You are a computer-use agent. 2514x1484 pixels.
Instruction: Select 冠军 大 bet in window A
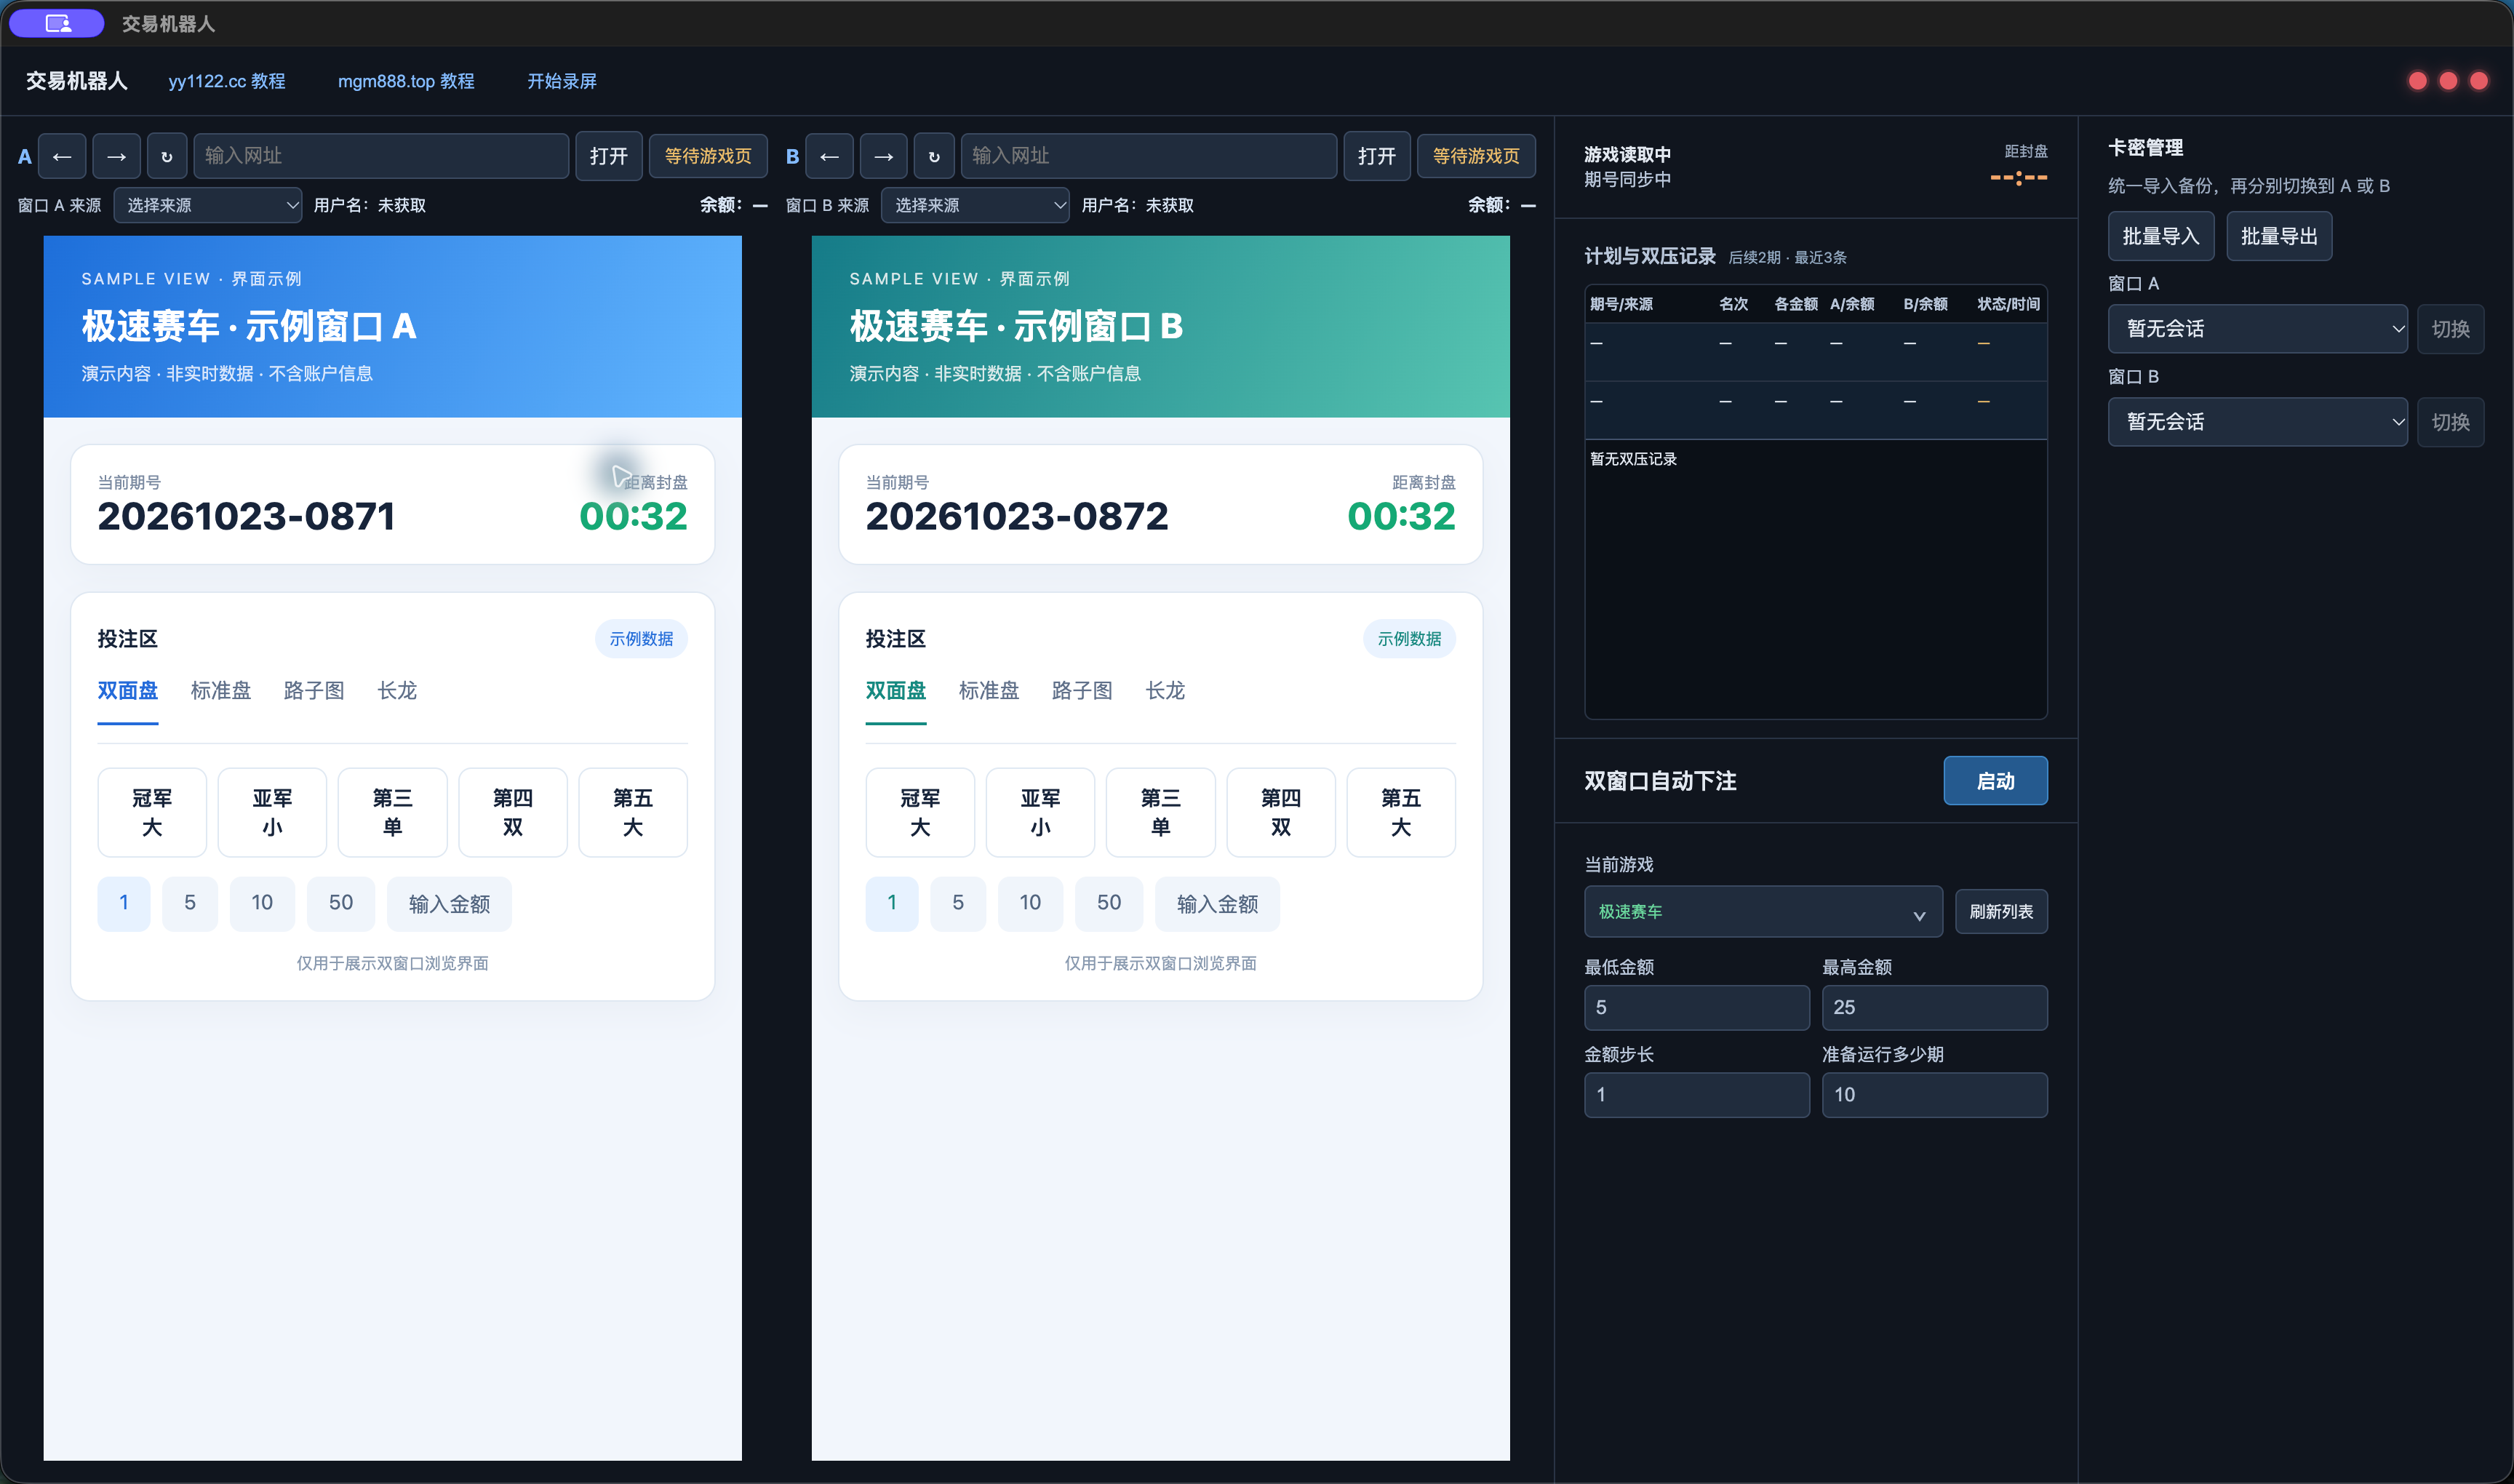click(152, 812)
